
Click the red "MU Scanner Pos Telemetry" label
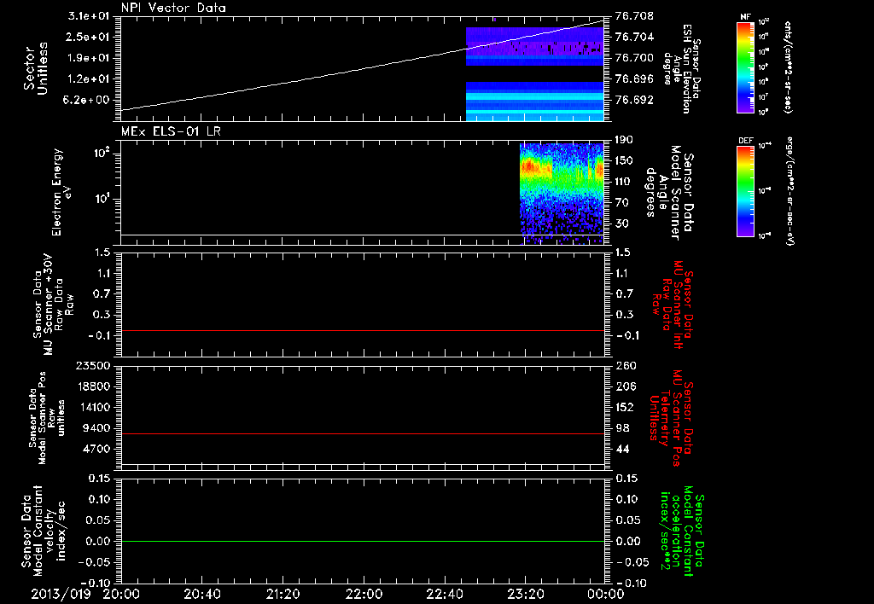pyautogui.click(x=673, y=418)
